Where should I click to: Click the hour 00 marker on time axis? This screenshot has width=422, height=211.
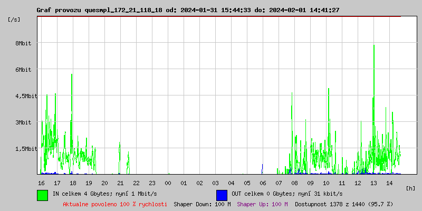point(168,183)
